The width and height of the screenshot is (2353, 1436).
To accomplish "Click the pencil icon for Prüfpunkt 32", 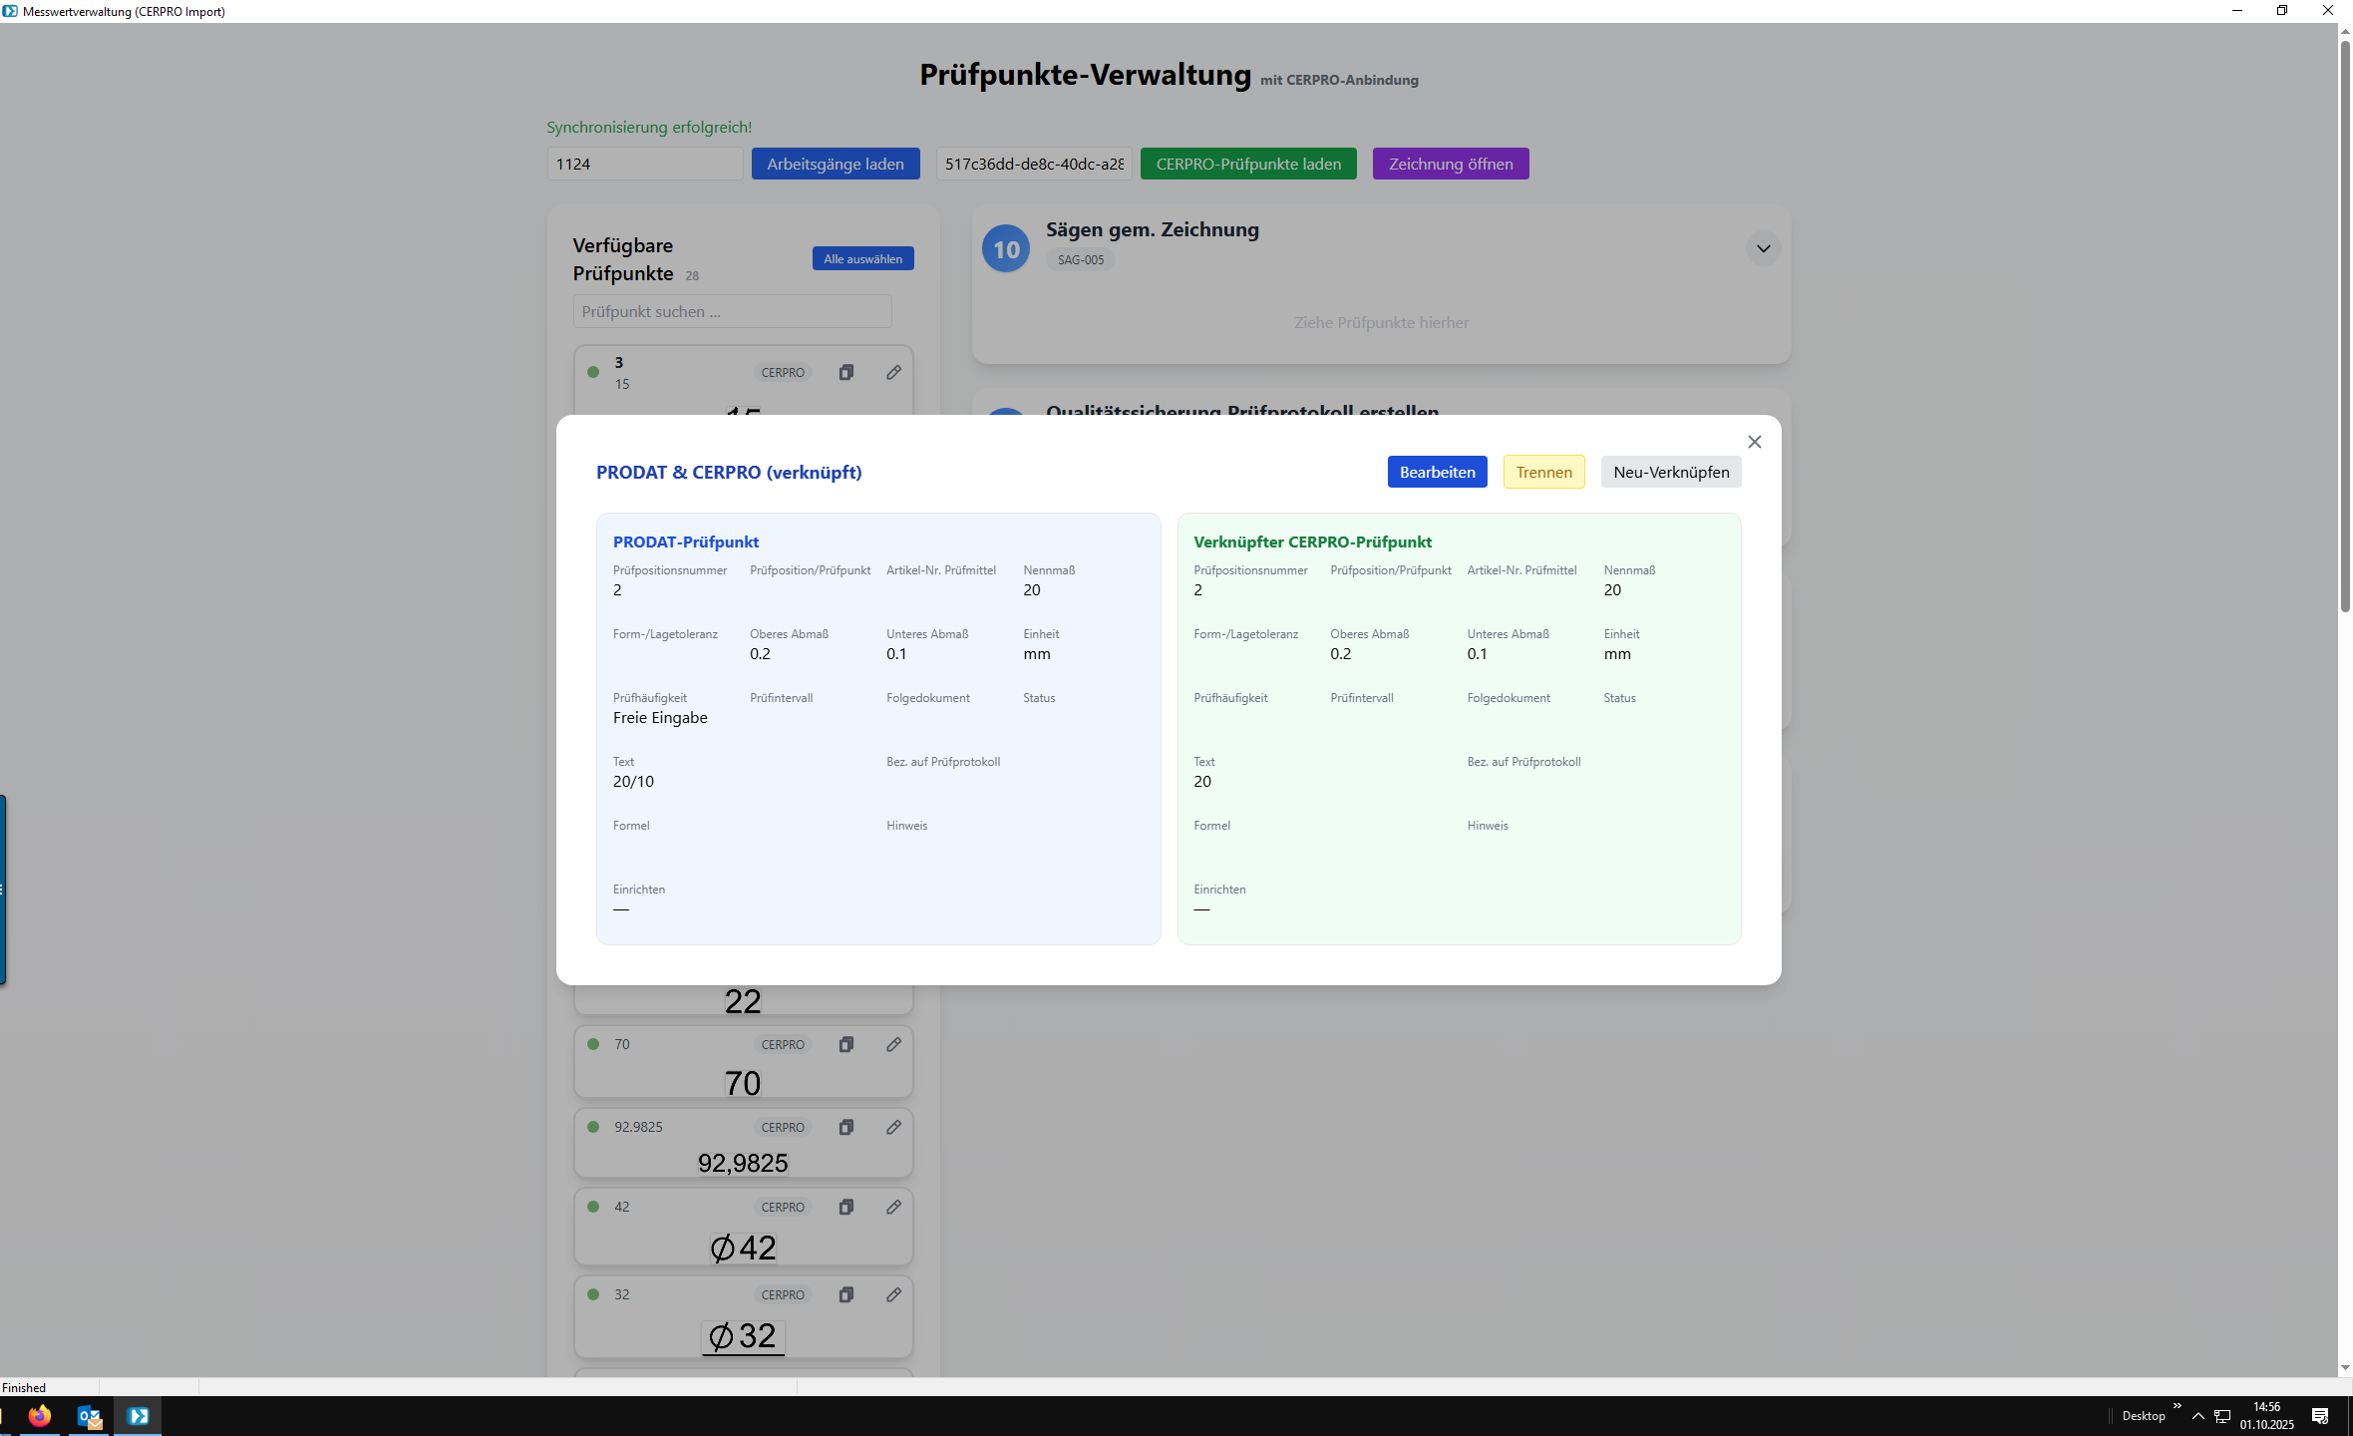I will (893, 1294).
